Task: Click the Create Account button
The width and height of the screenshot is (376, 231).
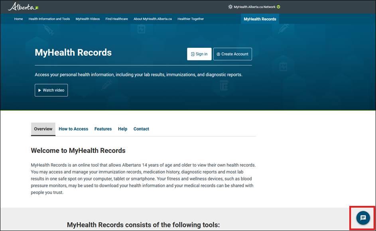Action: point(232,54)
